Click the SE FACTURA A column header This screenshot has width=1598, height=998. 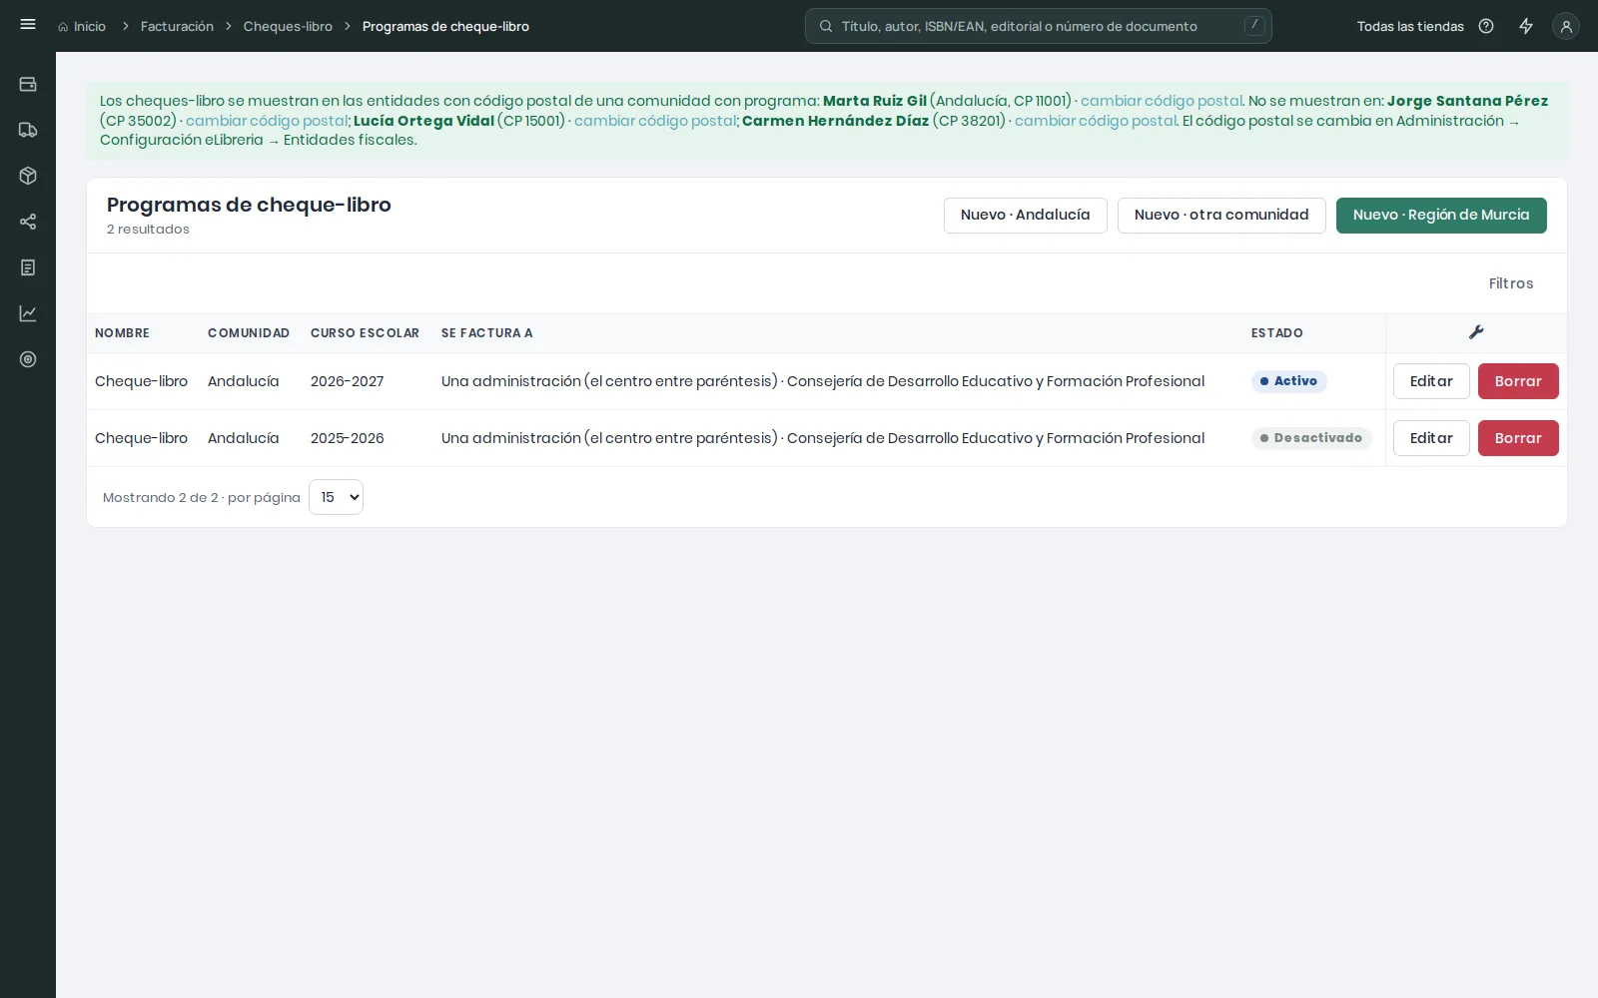[x=486, y=333]
